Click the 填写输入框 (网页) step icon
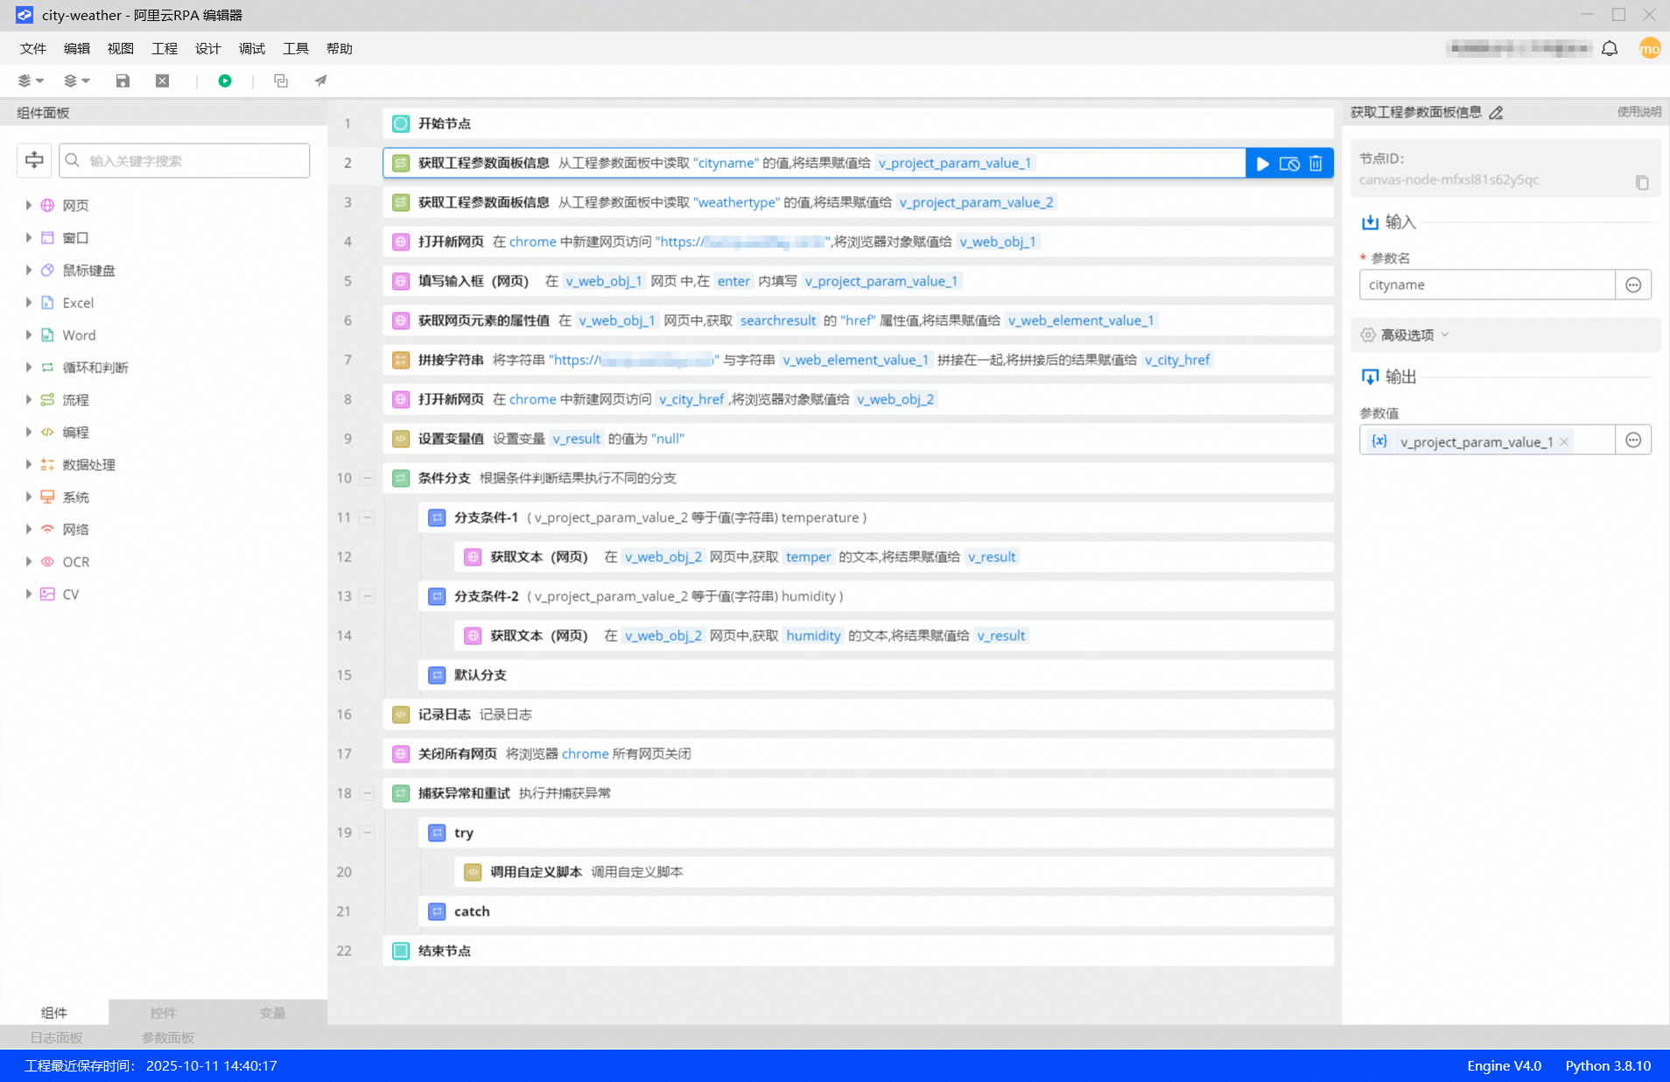The image size is (1670, 1082). click(401, 281)
